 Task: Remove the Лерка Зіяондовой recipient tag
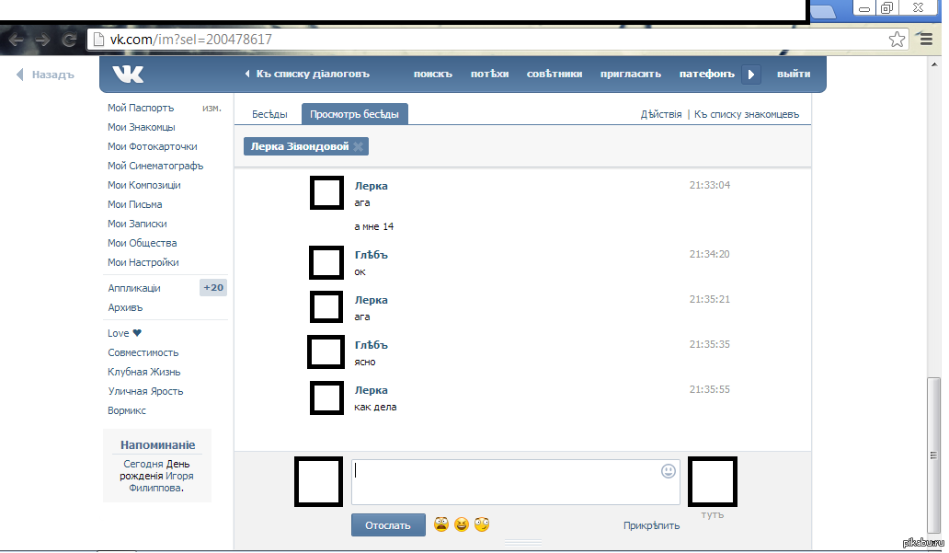[358, 147]
